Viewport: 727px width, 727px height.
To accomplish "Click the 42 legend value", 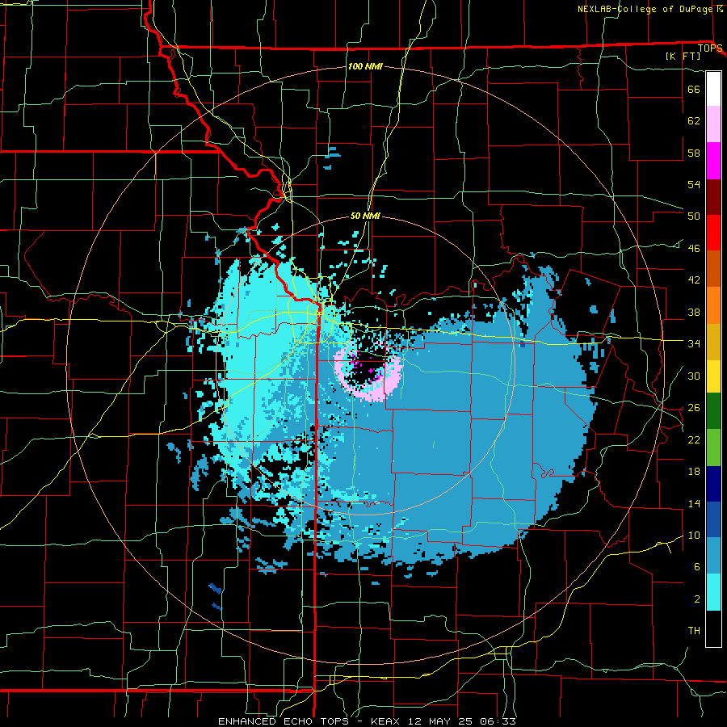I will point(694,280).
